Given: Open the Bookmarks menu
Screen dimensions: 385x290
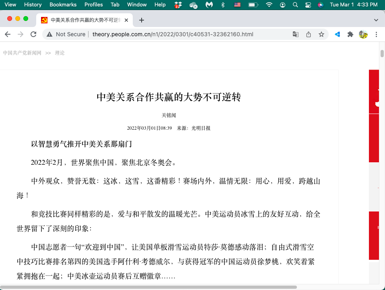Looking at the screenshot, I should pyautogui.click(x=63, y=5).
